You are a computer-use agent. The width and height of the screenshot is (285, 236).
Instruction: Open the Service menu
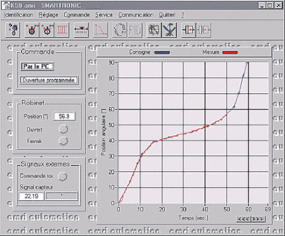(x=104, y=15)
